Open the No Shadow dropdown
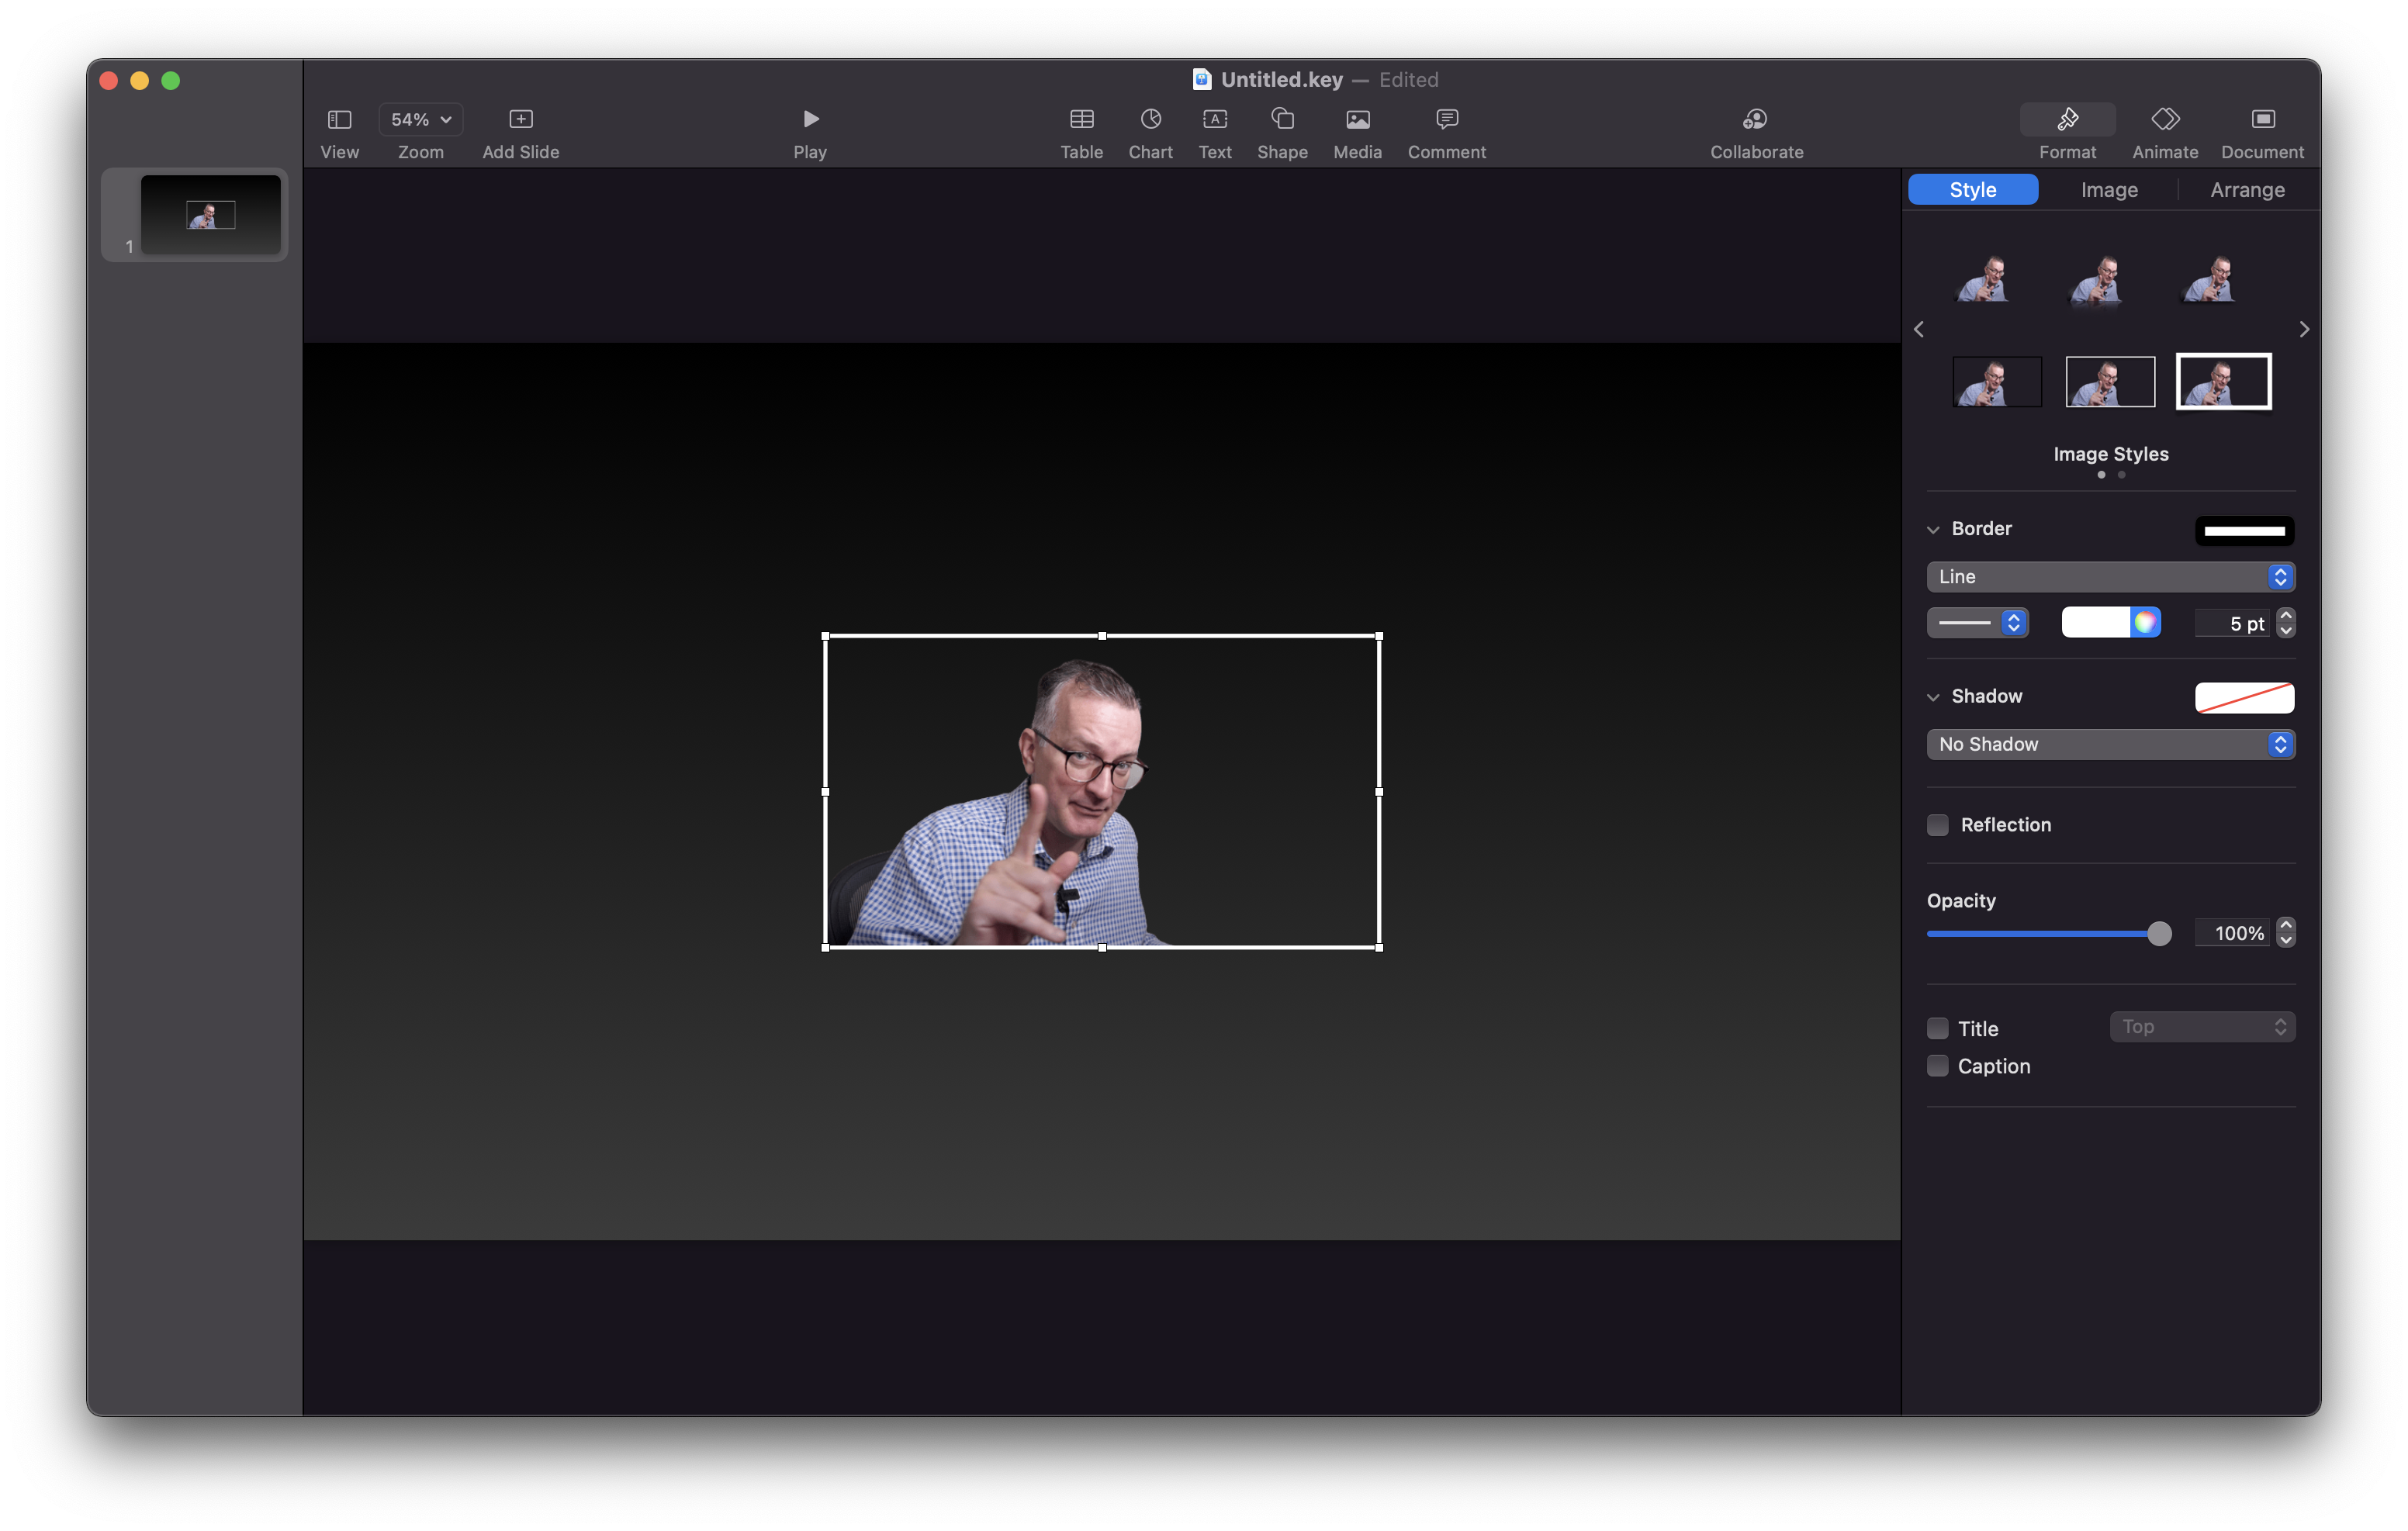Viewport: 2408px width, 1531px height. pos(2110,744)
